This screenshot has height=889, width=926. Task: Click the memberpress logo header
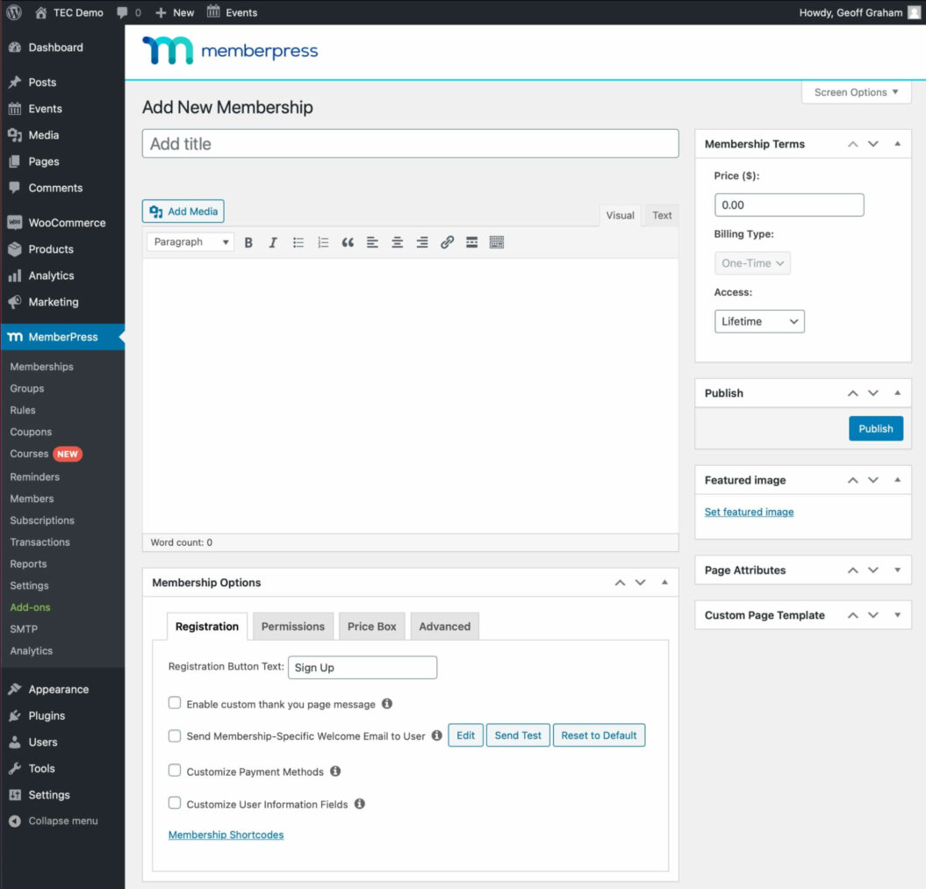click(230, 51)
